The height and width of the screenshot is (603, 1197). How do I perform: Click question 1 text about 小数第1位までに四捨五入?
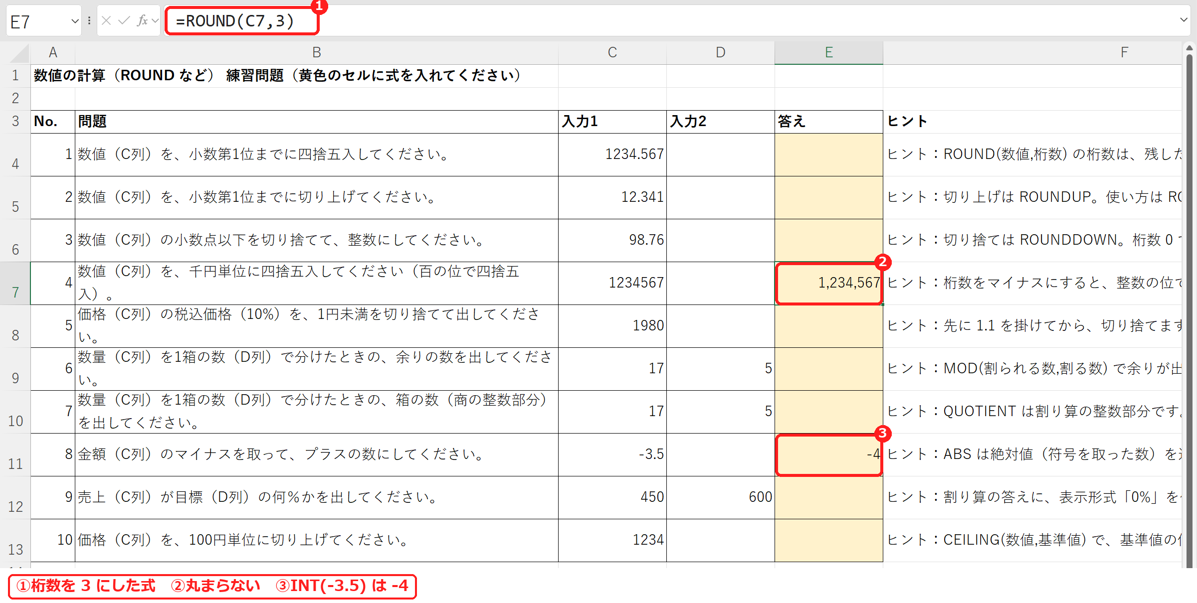(x=264, y=154)
